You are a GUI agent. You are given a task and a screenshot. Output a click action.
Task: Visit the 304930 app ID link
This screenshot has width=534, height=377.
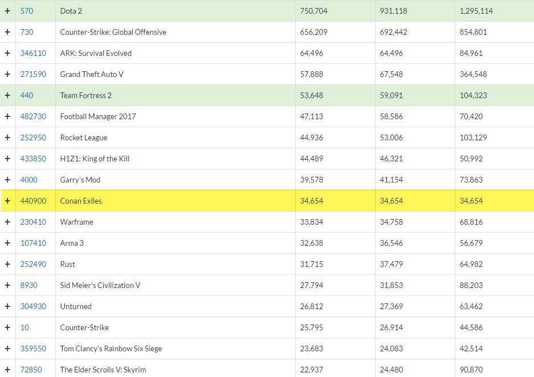33,306
